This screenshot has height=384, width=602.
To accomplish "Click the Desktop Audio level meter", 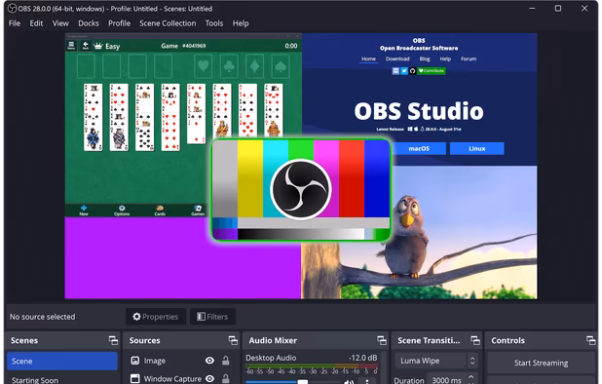I will [312, 365].
